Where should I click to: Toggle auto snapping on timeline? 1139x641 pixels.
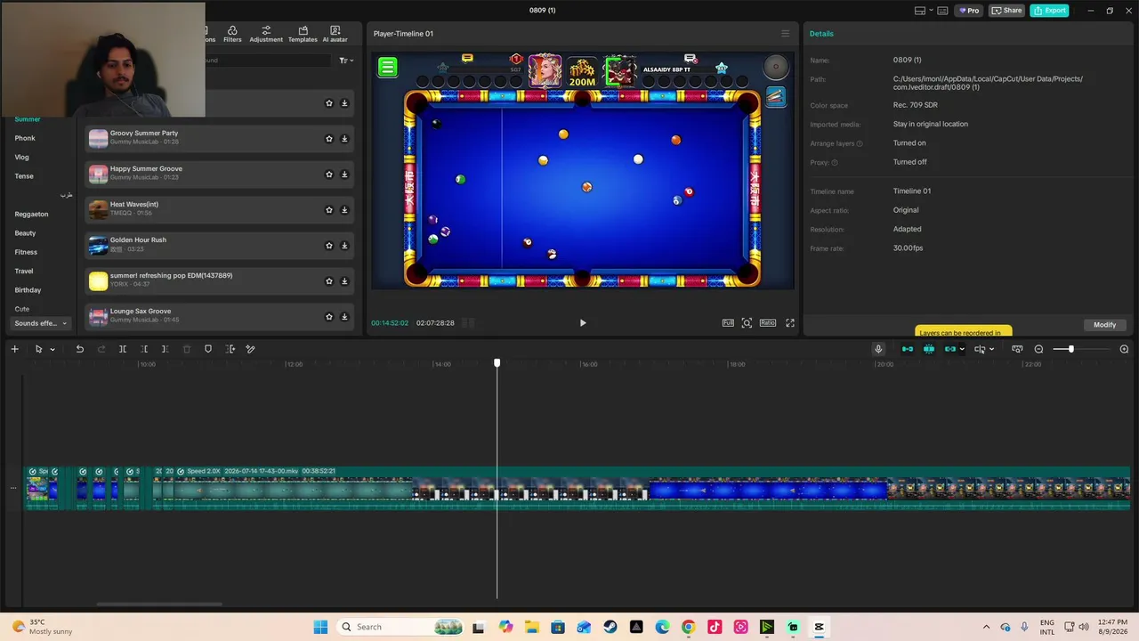929,349
